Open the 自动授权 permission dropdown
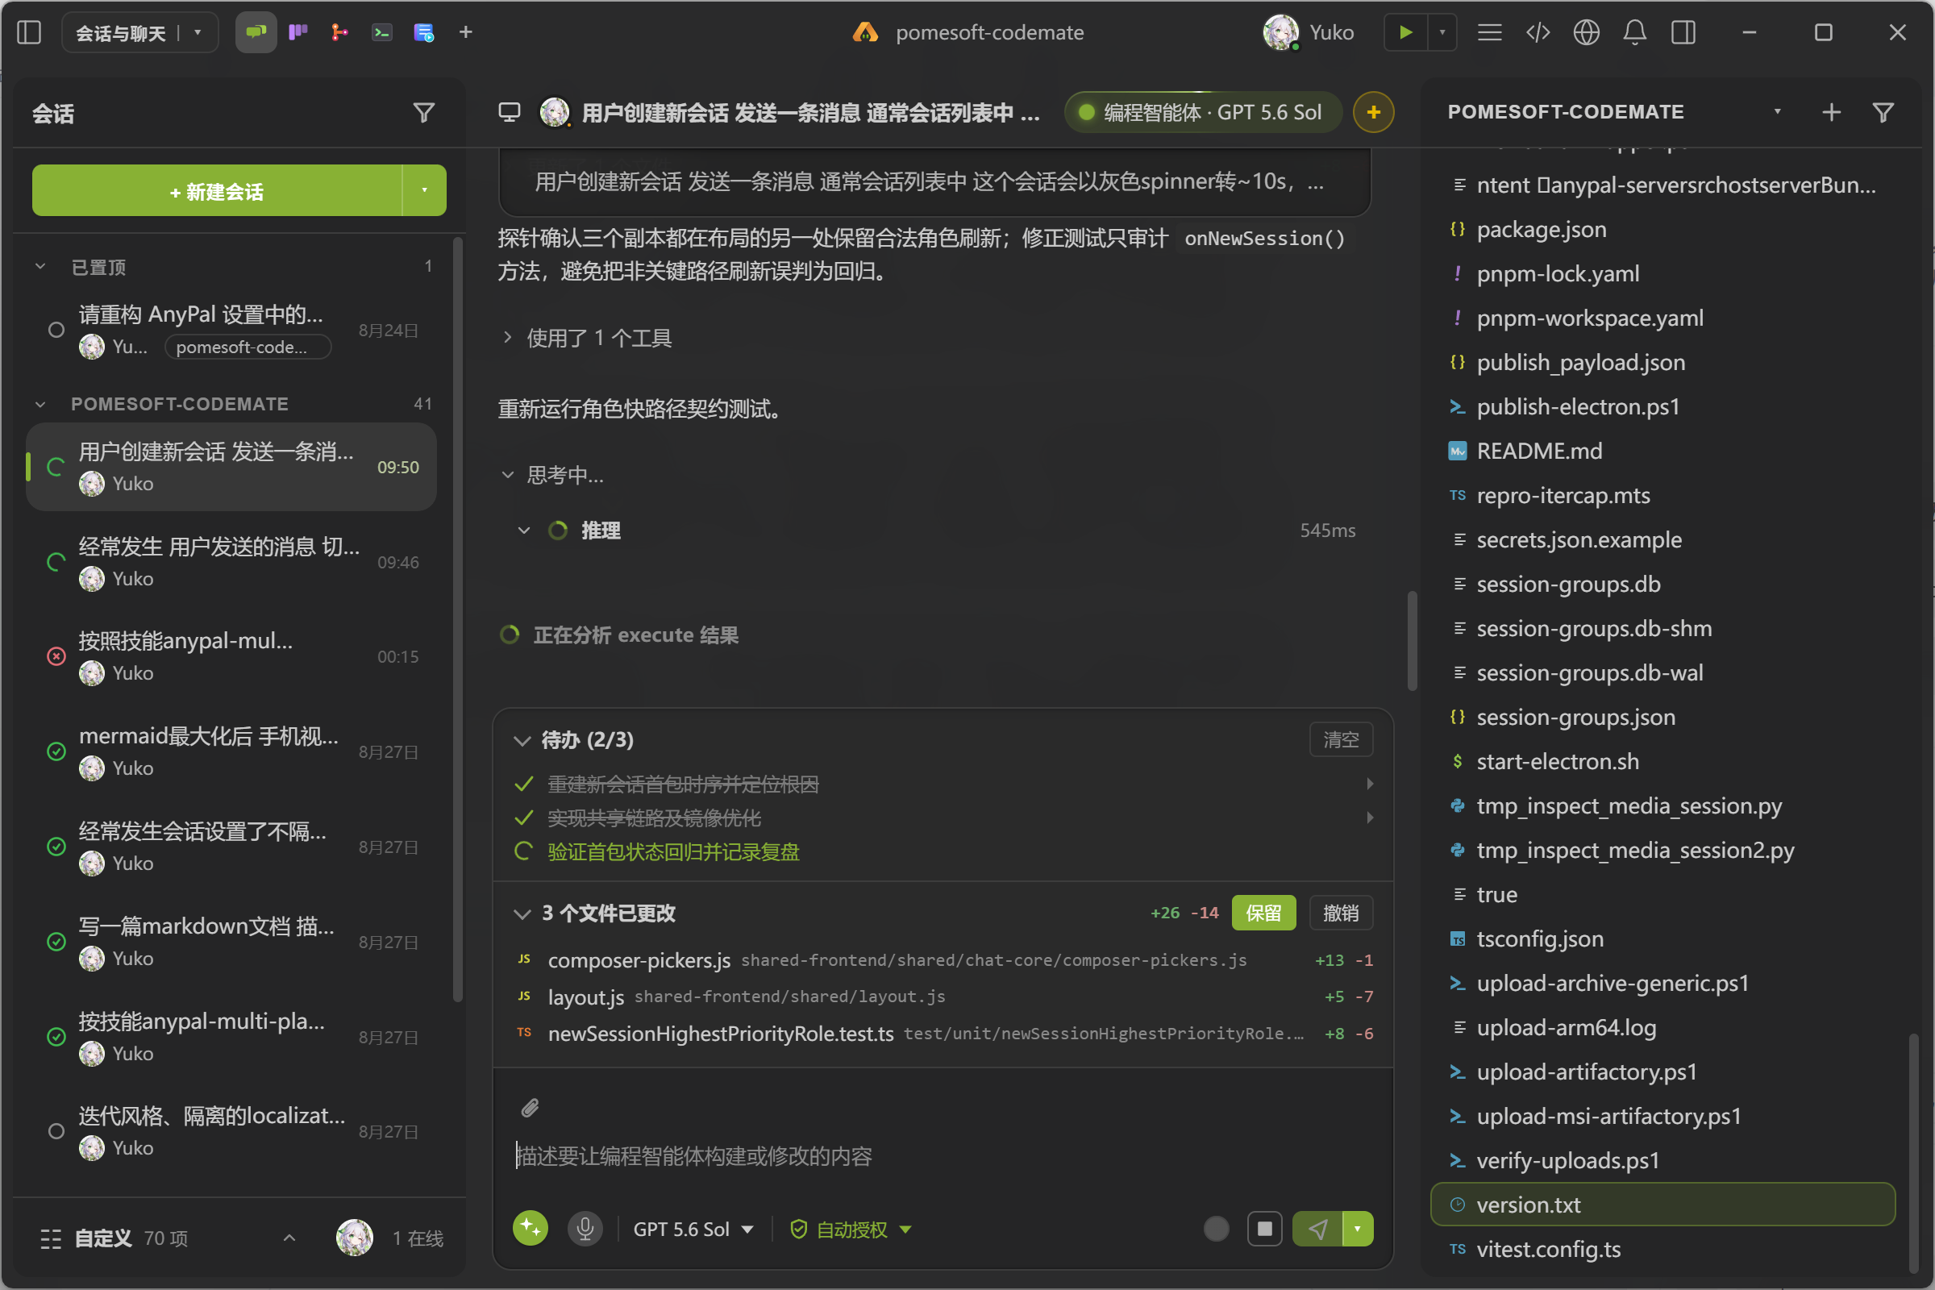 click(851, 1229)
